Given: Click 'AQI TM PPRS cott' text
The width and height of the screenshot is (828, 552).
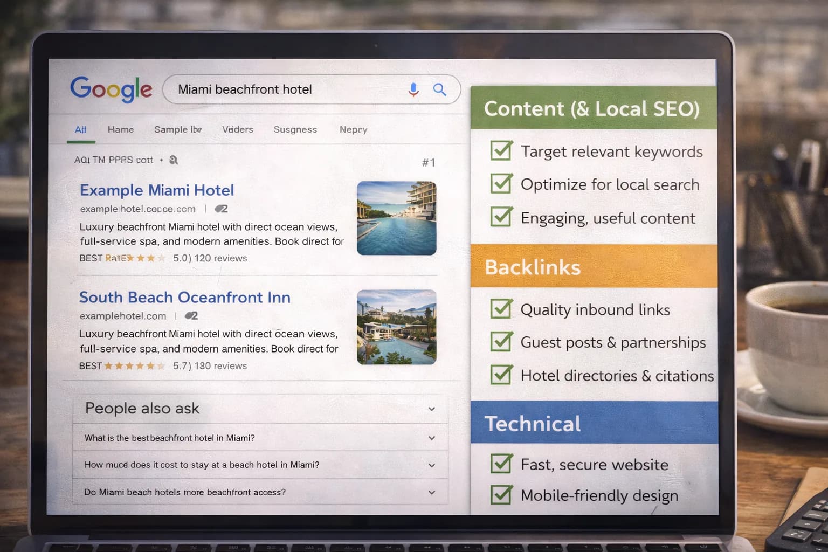Looking at the screenshot, I should 114,160.
